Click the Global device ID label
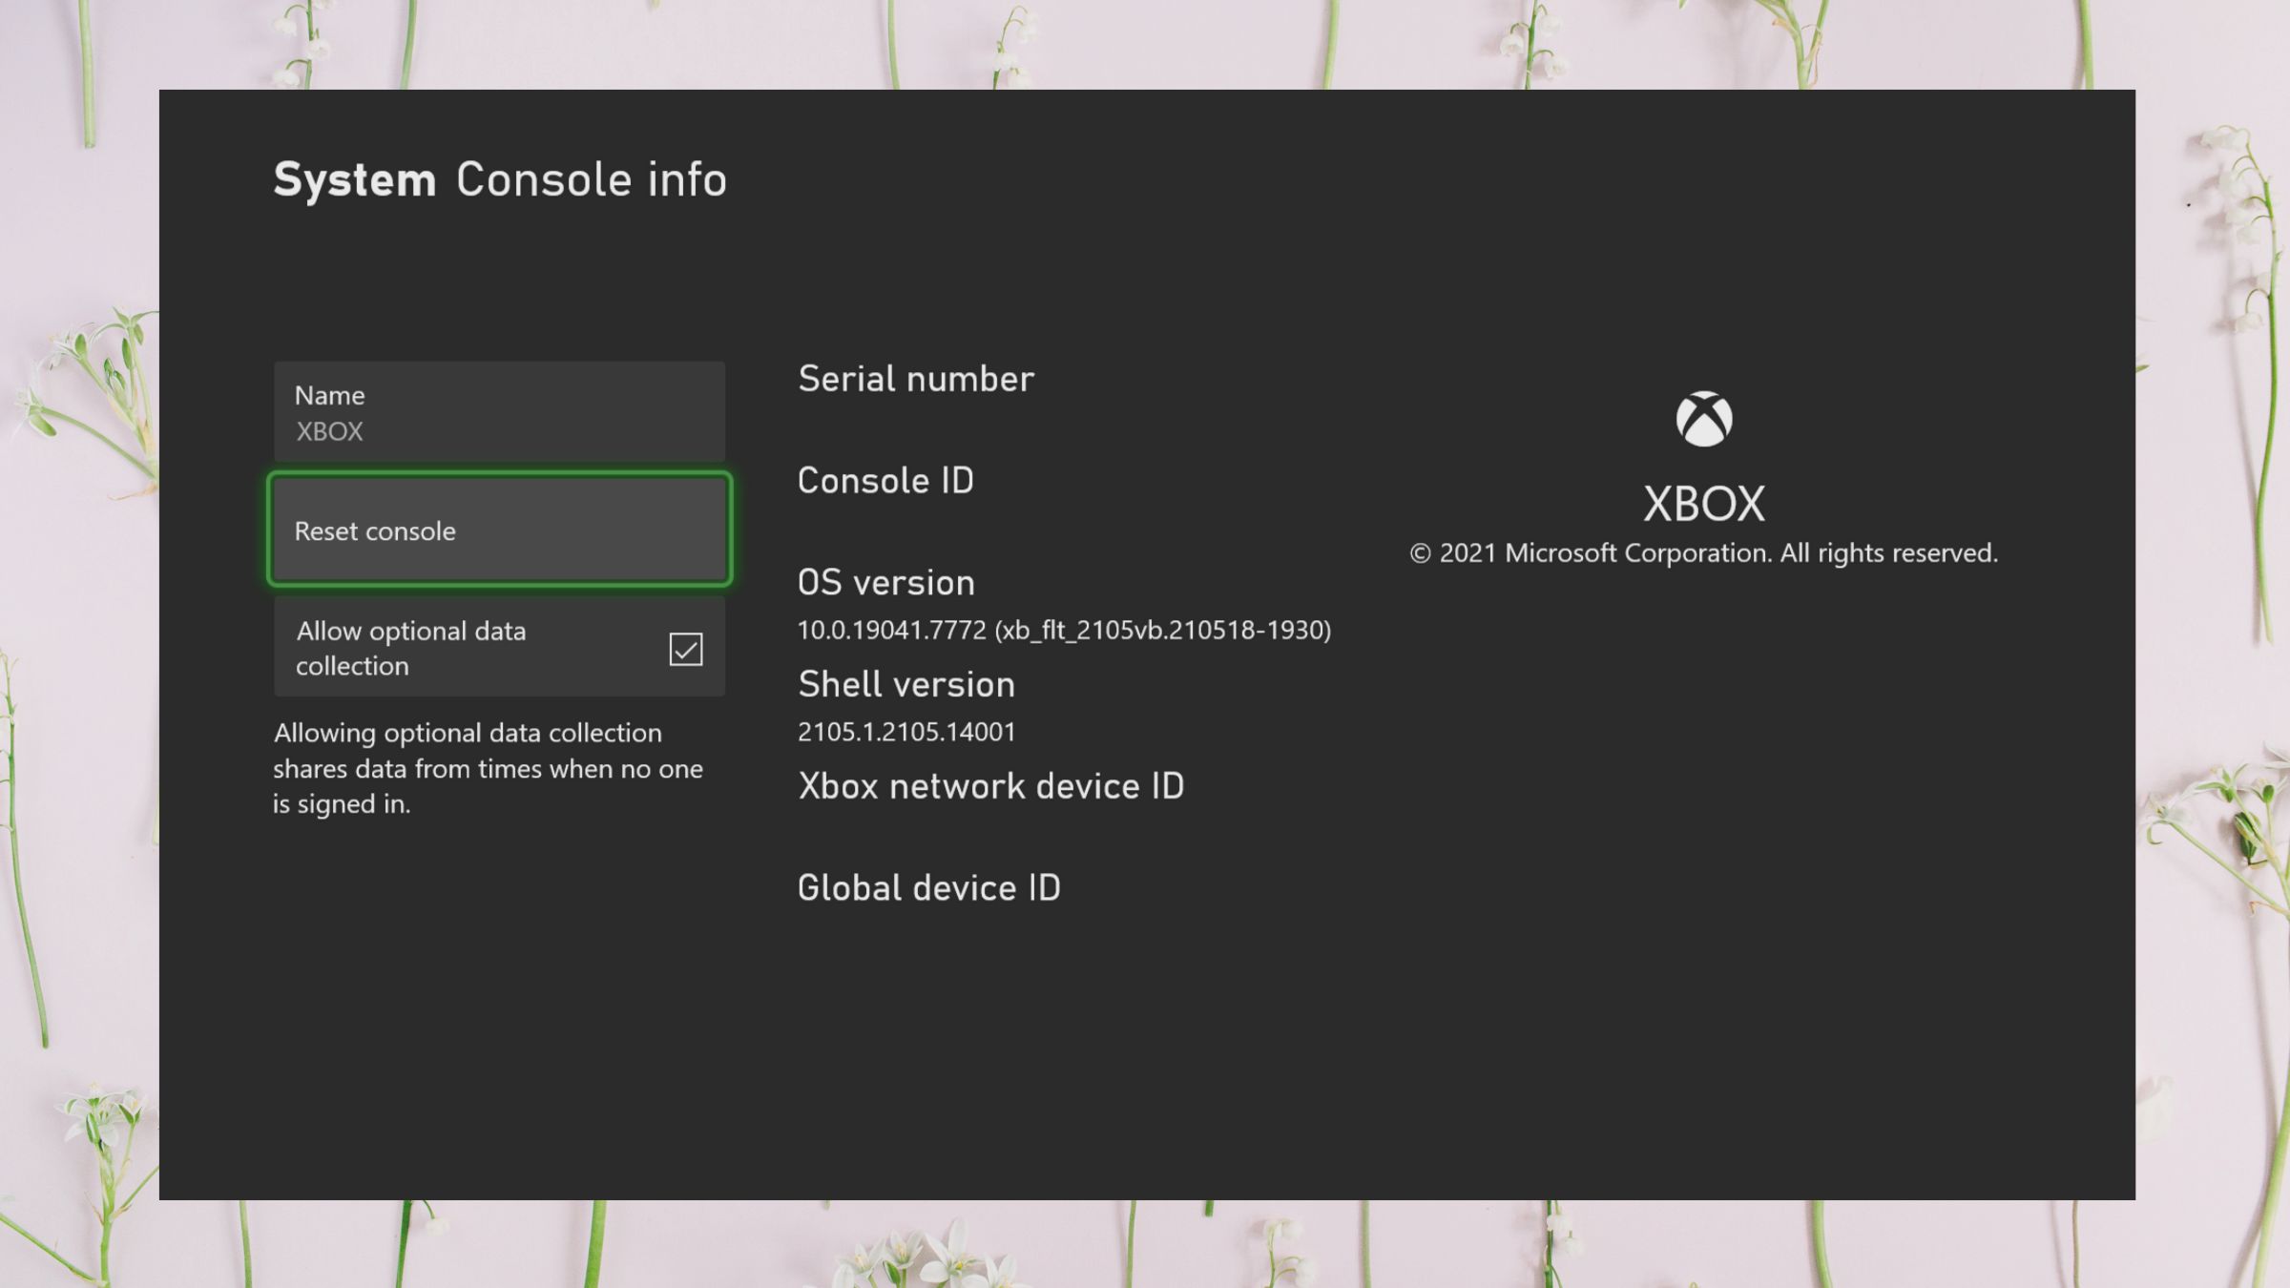The image size is (2290, 1288). pos(929,887)
